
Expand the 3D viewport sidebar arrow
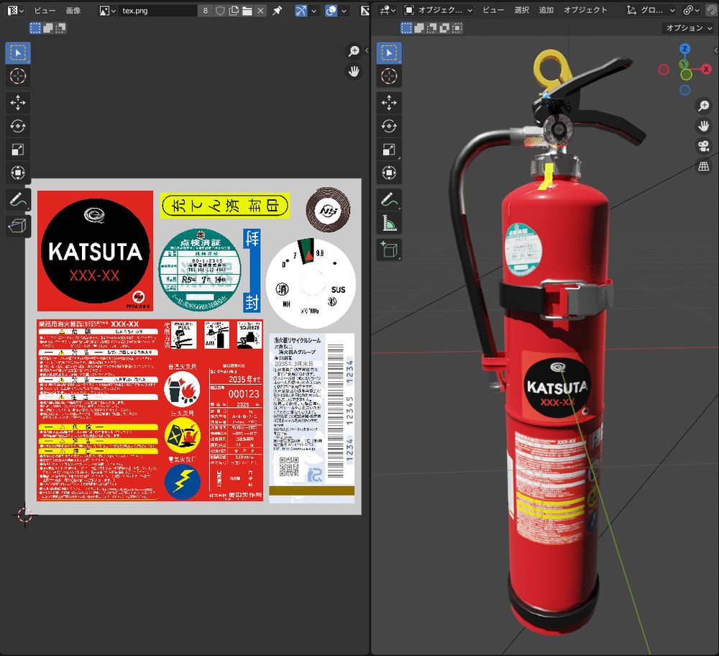point(716,50)
